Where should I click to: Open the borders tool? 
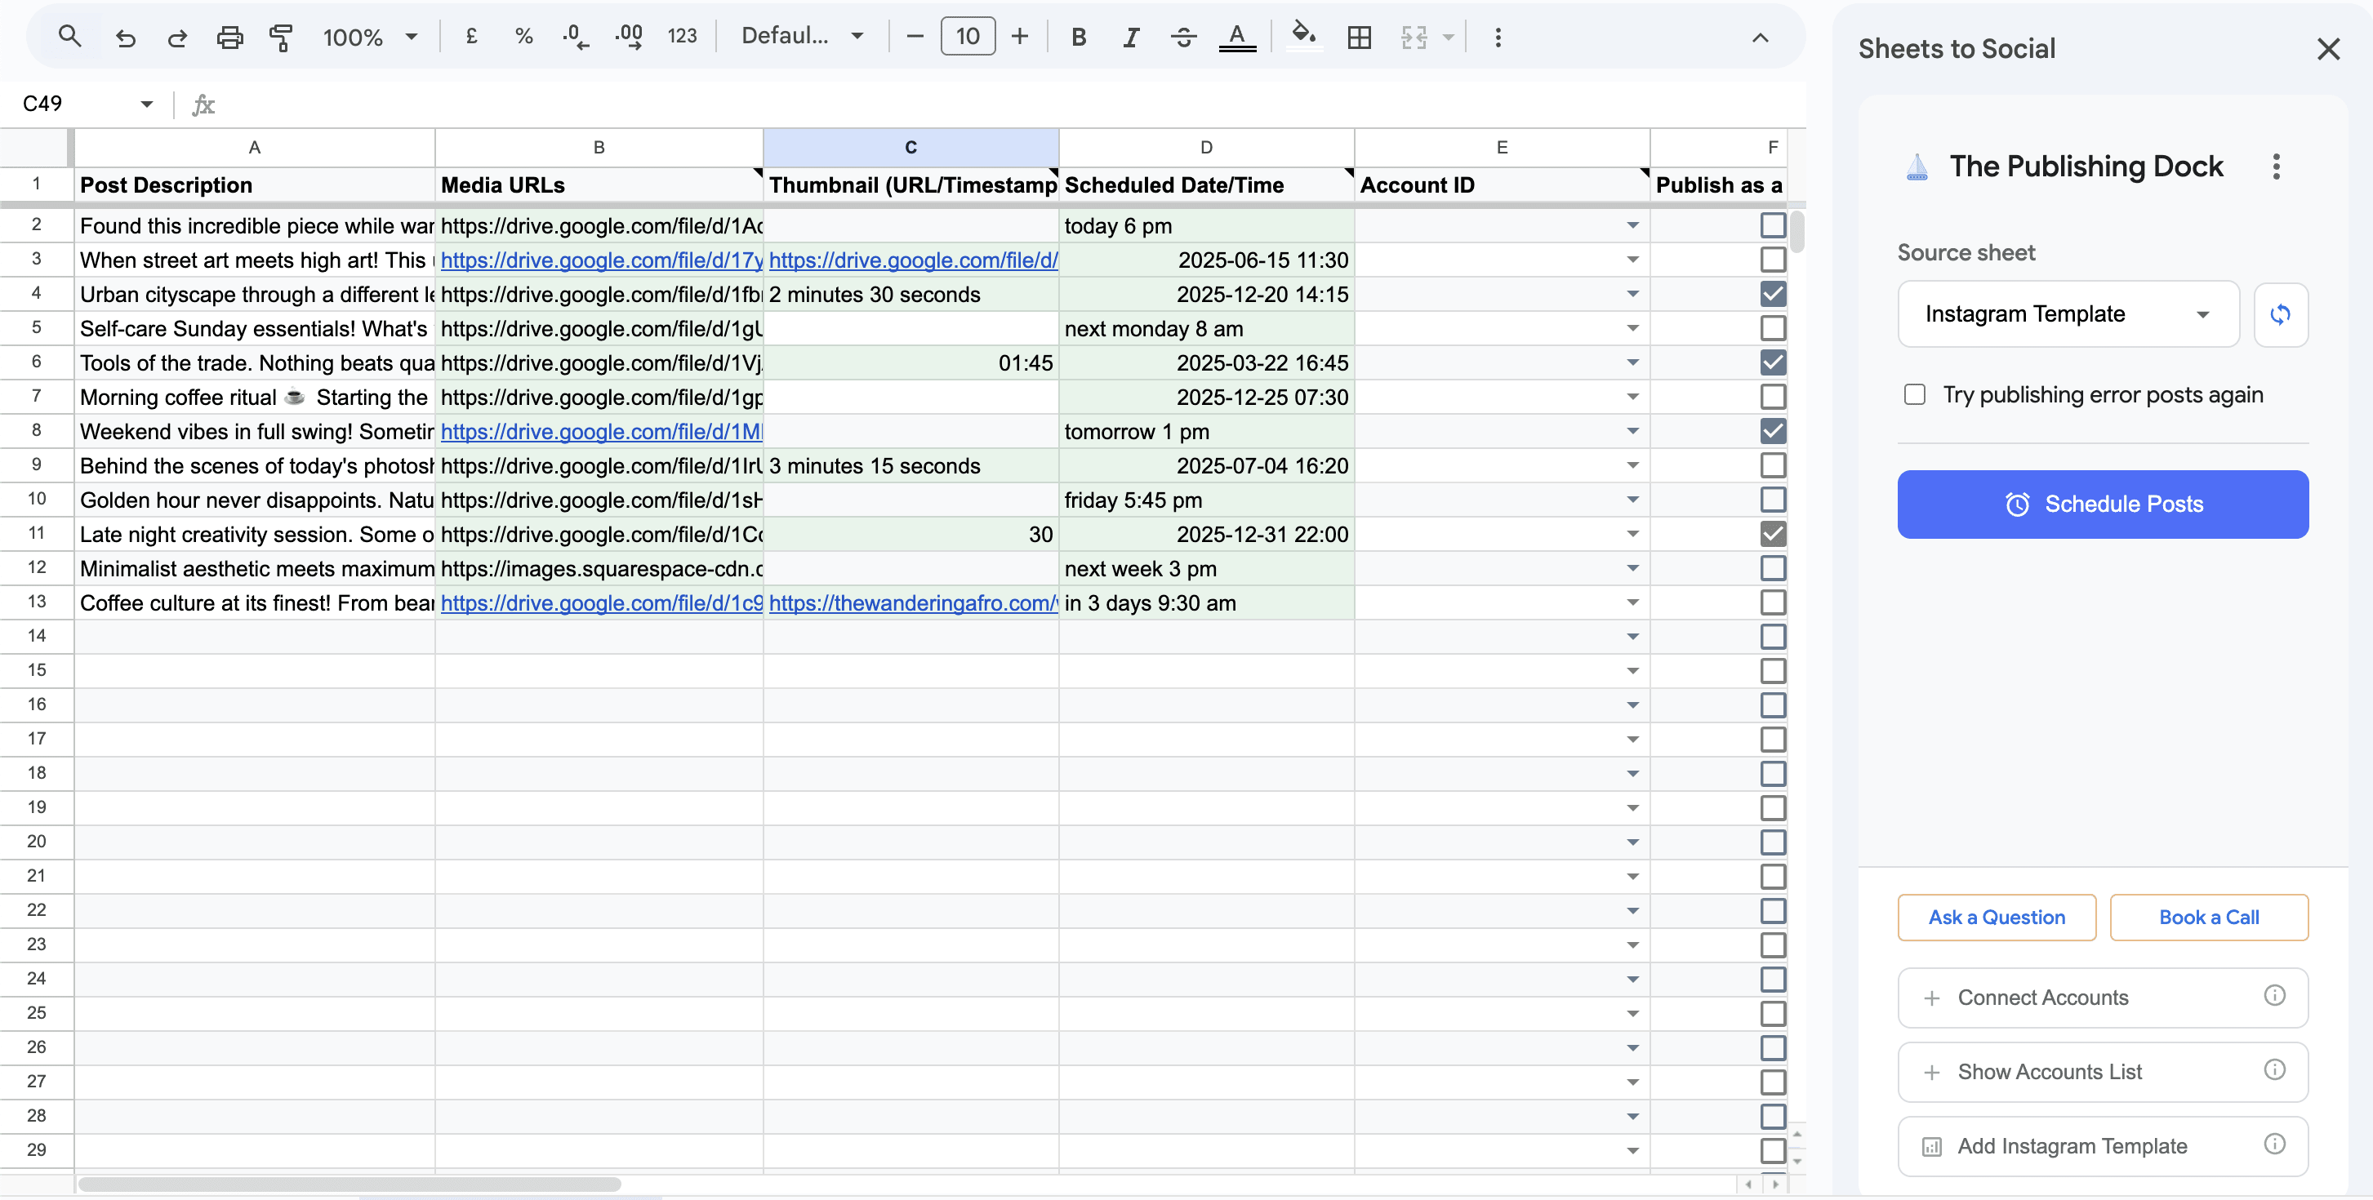click(1359, 37)
